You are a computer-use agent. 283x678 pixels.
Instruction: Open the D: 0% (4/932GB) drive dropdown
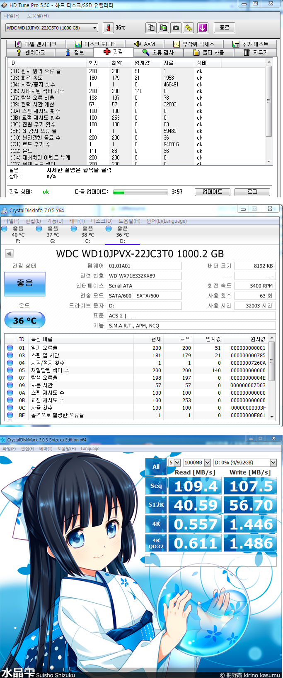click(245, 462)
